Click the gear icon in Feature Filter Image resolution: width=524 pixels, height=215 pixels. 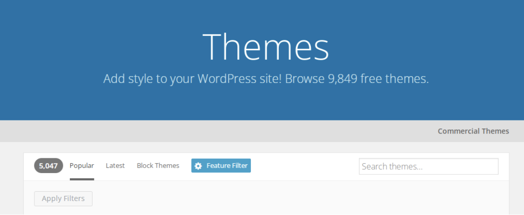coord(198,166)
